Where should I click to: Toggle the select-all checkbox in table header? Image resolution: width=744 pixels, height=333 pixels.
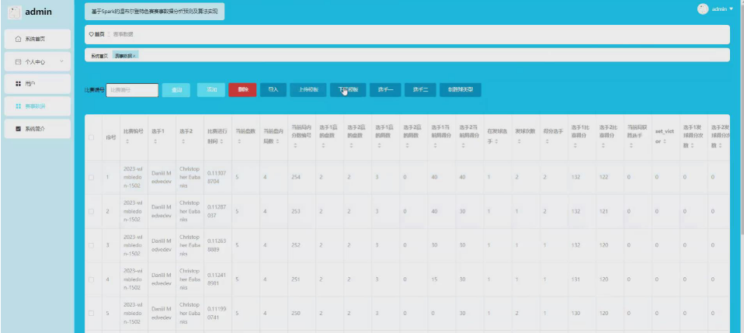click(91, 137)
